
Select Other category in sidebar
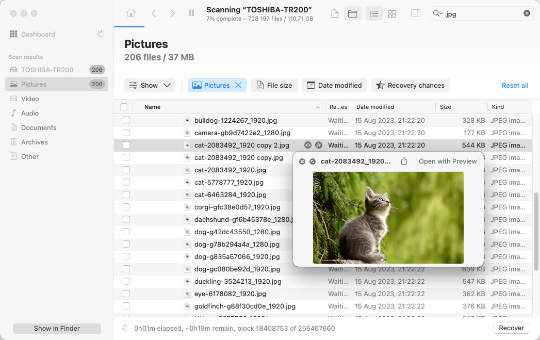[x=30, y=156]
